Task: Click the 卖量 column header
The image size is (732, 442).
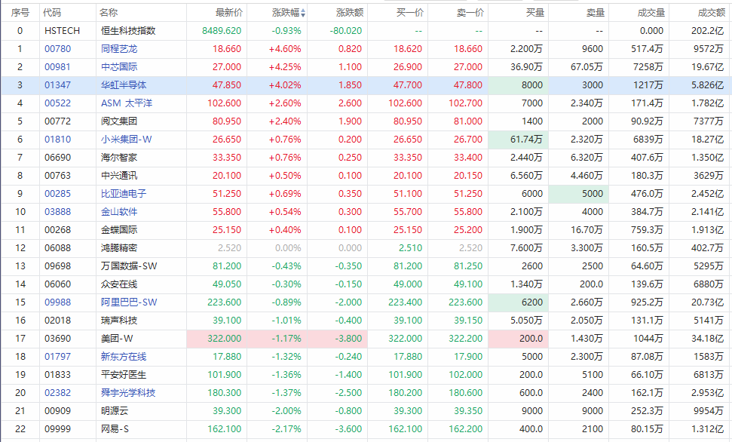Action: coord(596,13)
